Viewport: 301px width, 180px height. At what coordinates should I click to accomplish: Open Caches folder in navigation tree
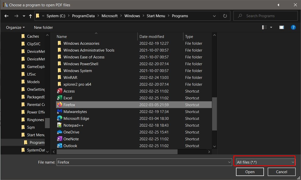tap(33, 36)
